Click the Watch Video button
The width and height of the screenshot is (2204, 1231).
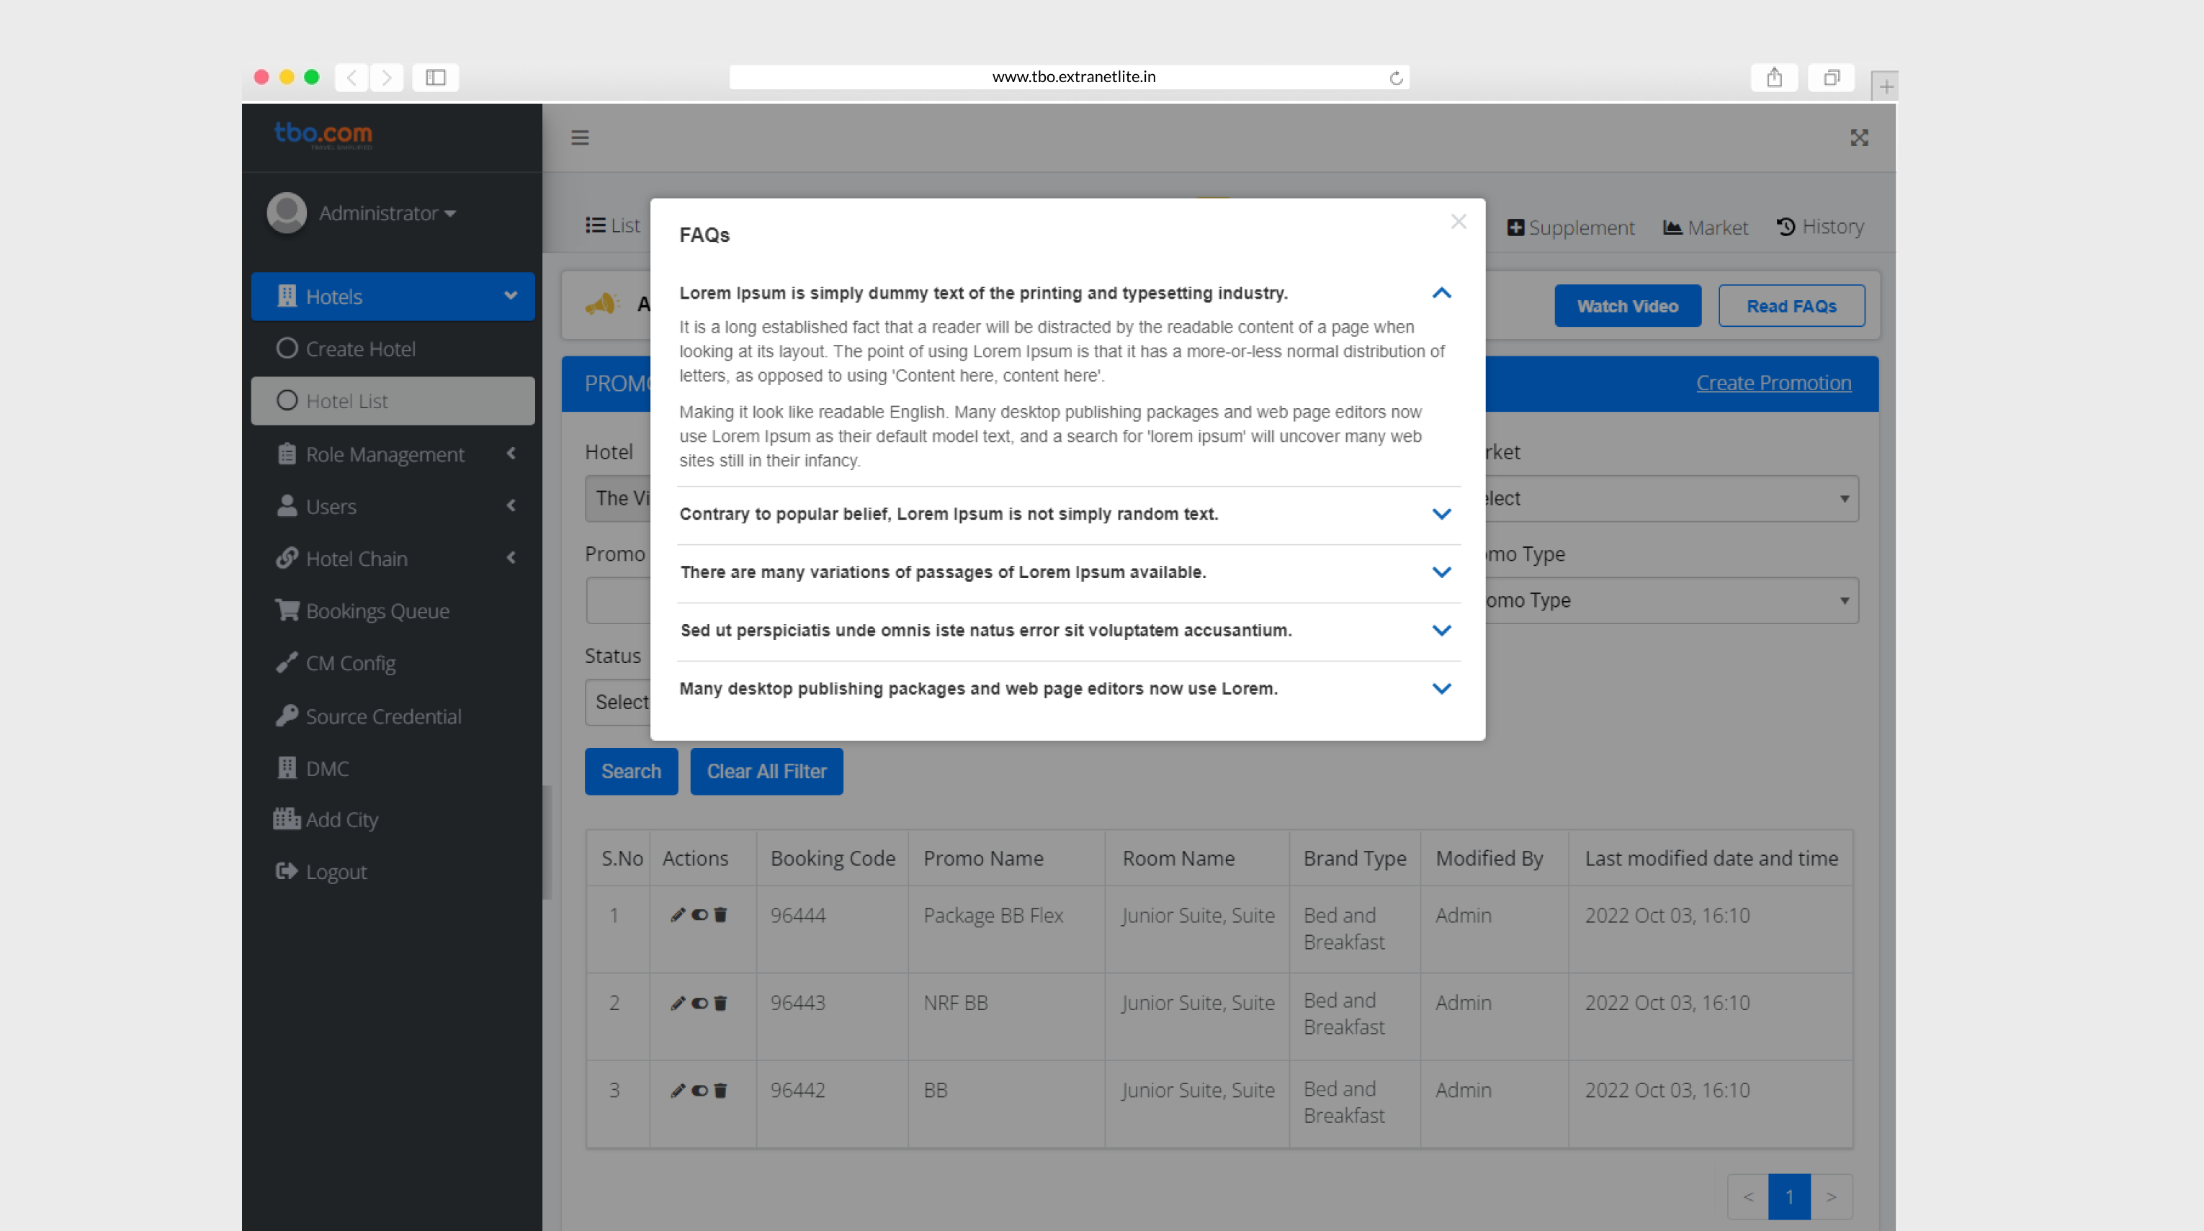(1627, 306)
